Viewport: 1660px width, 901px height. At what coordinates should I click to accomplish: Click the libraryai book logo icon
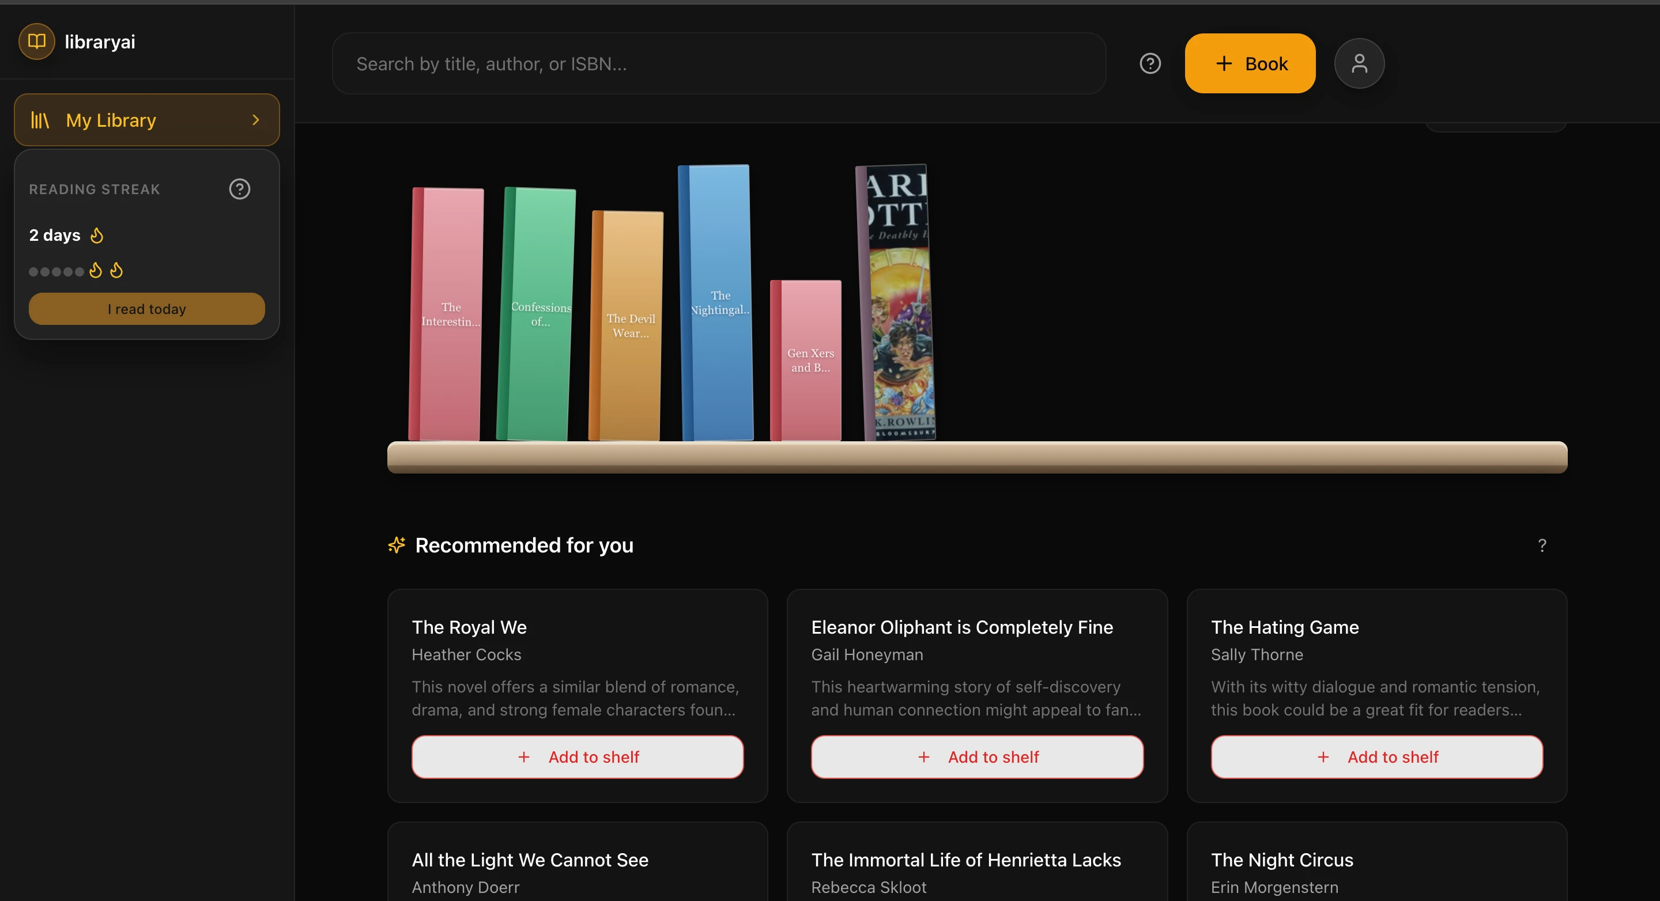[37, 42]
